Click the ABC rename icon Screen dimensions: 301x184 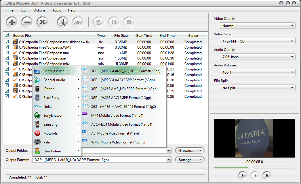[78, 22]
